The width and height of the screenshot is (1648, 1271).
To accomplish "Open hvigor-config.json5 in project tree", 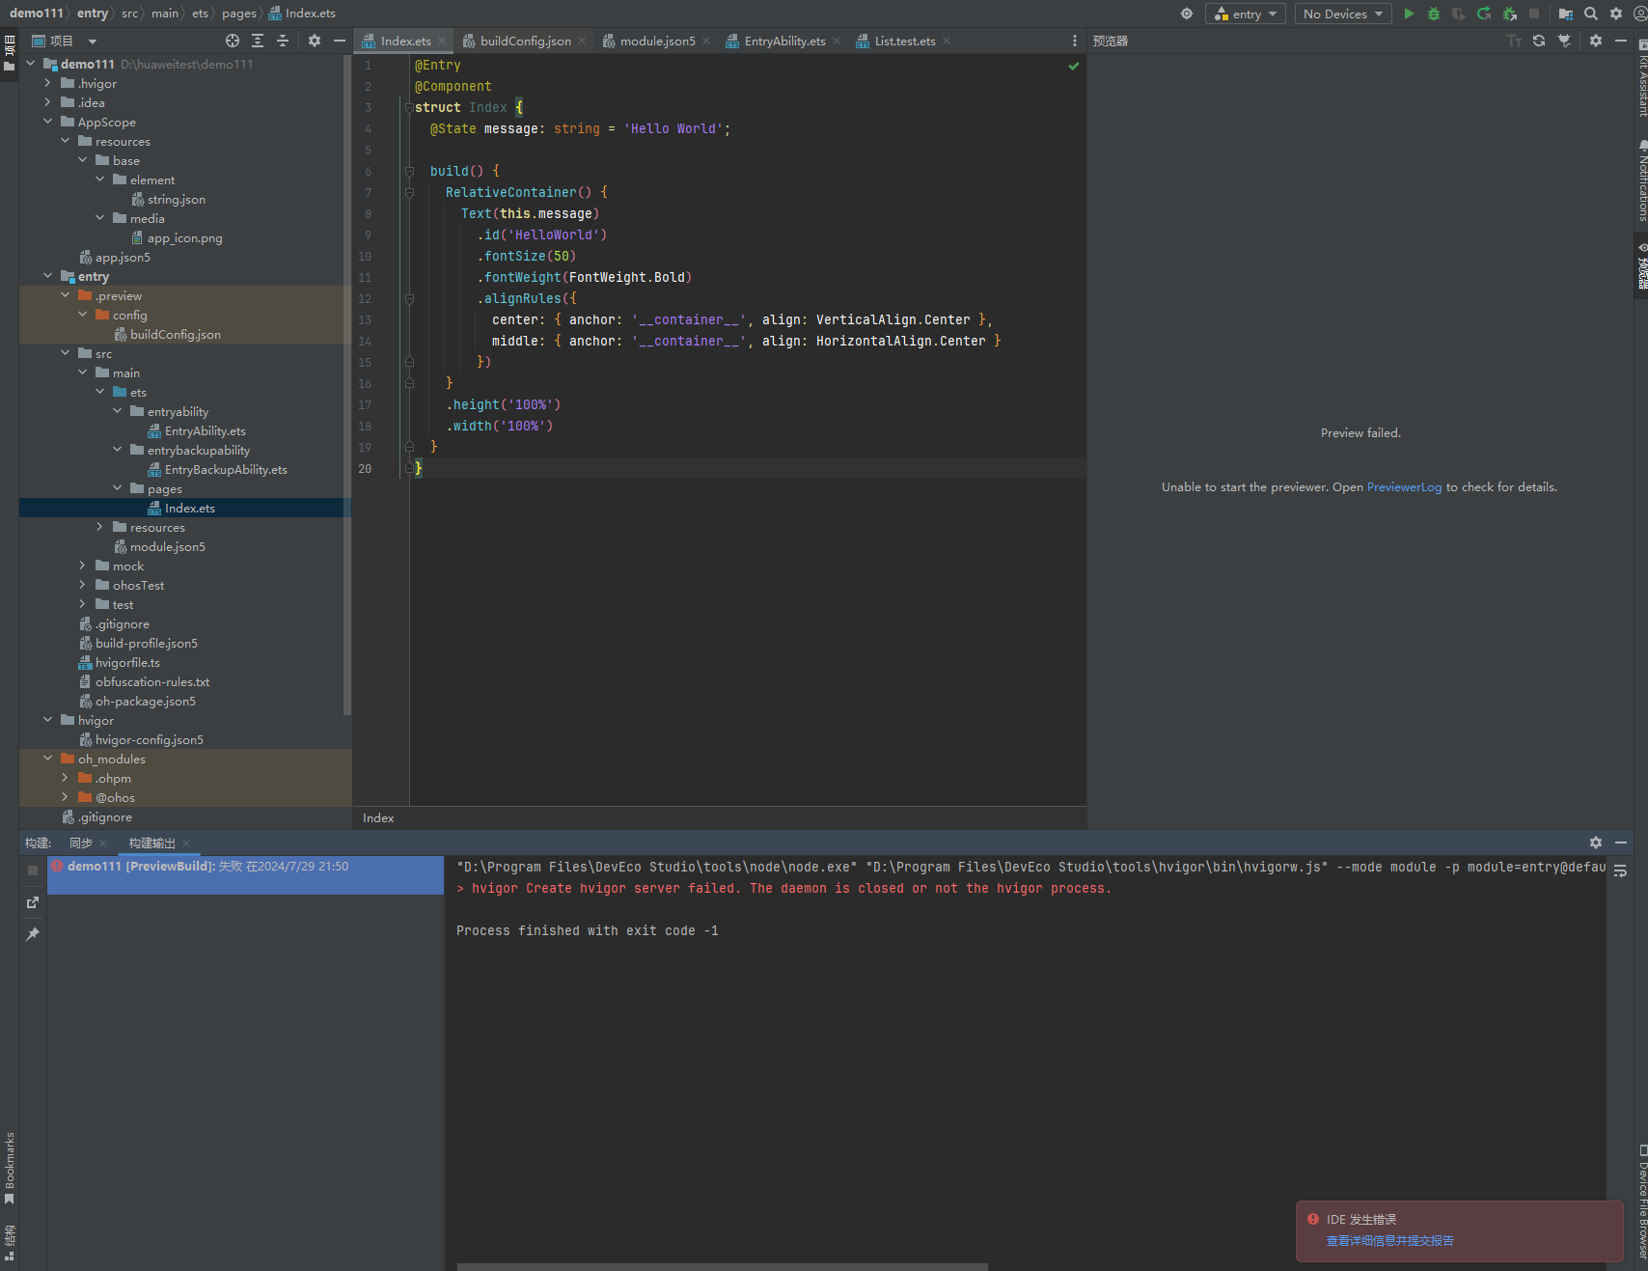I will click(149, 739).
